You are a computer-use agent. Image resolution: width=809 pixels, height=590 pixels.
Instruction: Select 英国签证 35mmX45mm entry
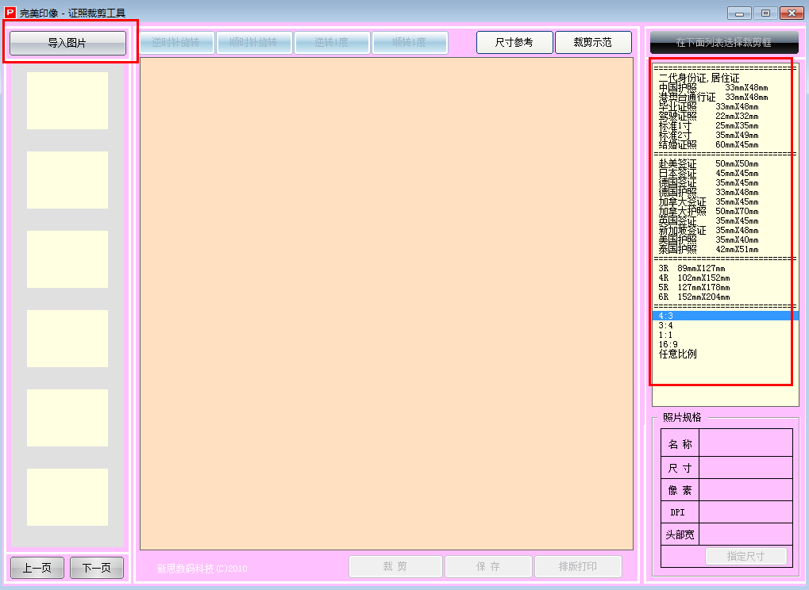(x=725, y=221)
